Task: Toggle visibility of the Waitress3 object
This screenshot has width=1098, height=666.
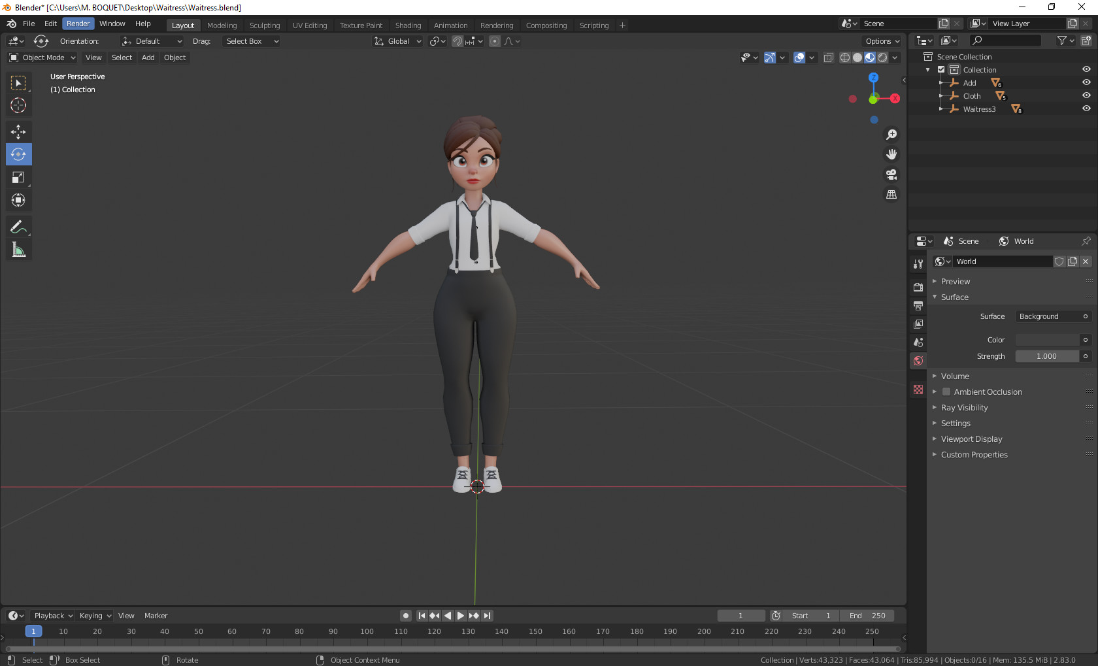Action: click(1086, 108)
